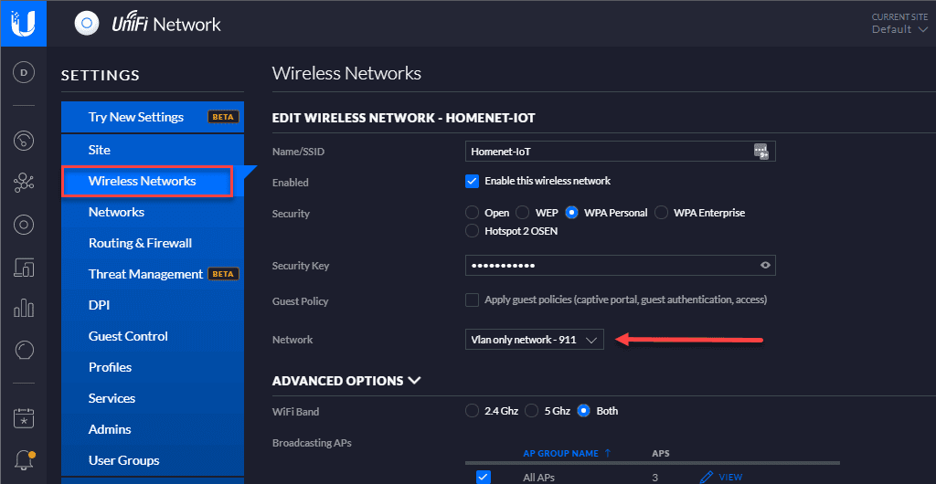This screenshot has height=484, width=936.
Task: Select WPA Enterprise security option
Action: coord(662,213)
